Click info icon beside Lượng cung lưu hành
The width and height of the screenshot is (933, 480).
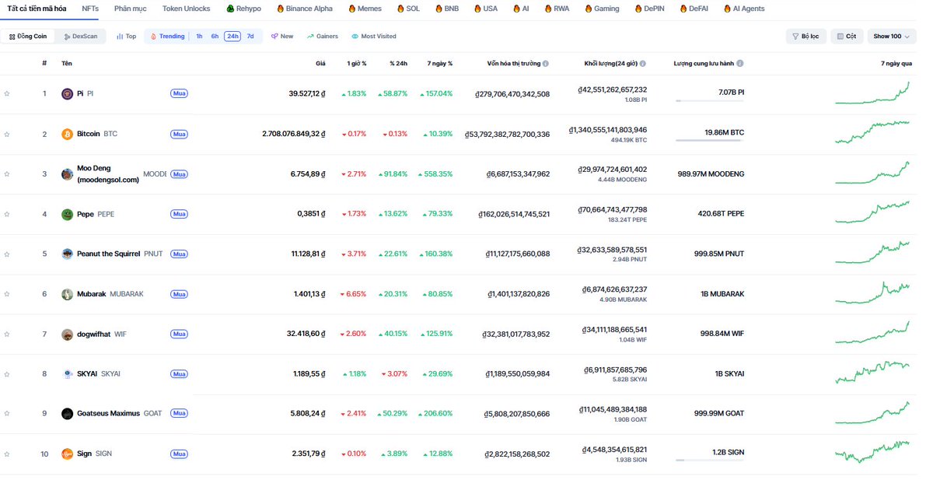click(x=740, y=64)
